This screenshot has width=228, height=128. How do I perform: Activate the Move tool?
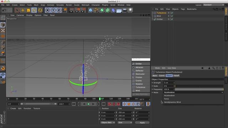tap(23, 10)
